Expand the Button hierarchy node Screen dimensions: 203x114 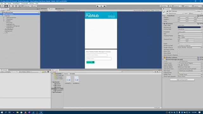pos(4,21)
